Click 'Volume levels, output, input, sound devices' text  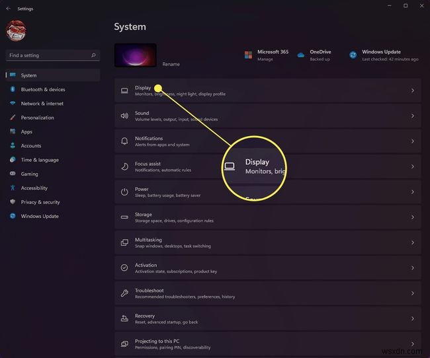pyautogui.click(x=176, y=119)
